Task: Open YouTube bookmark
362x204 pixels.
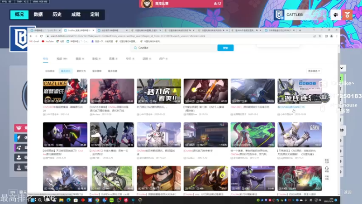Action: (x=48, y=41)
